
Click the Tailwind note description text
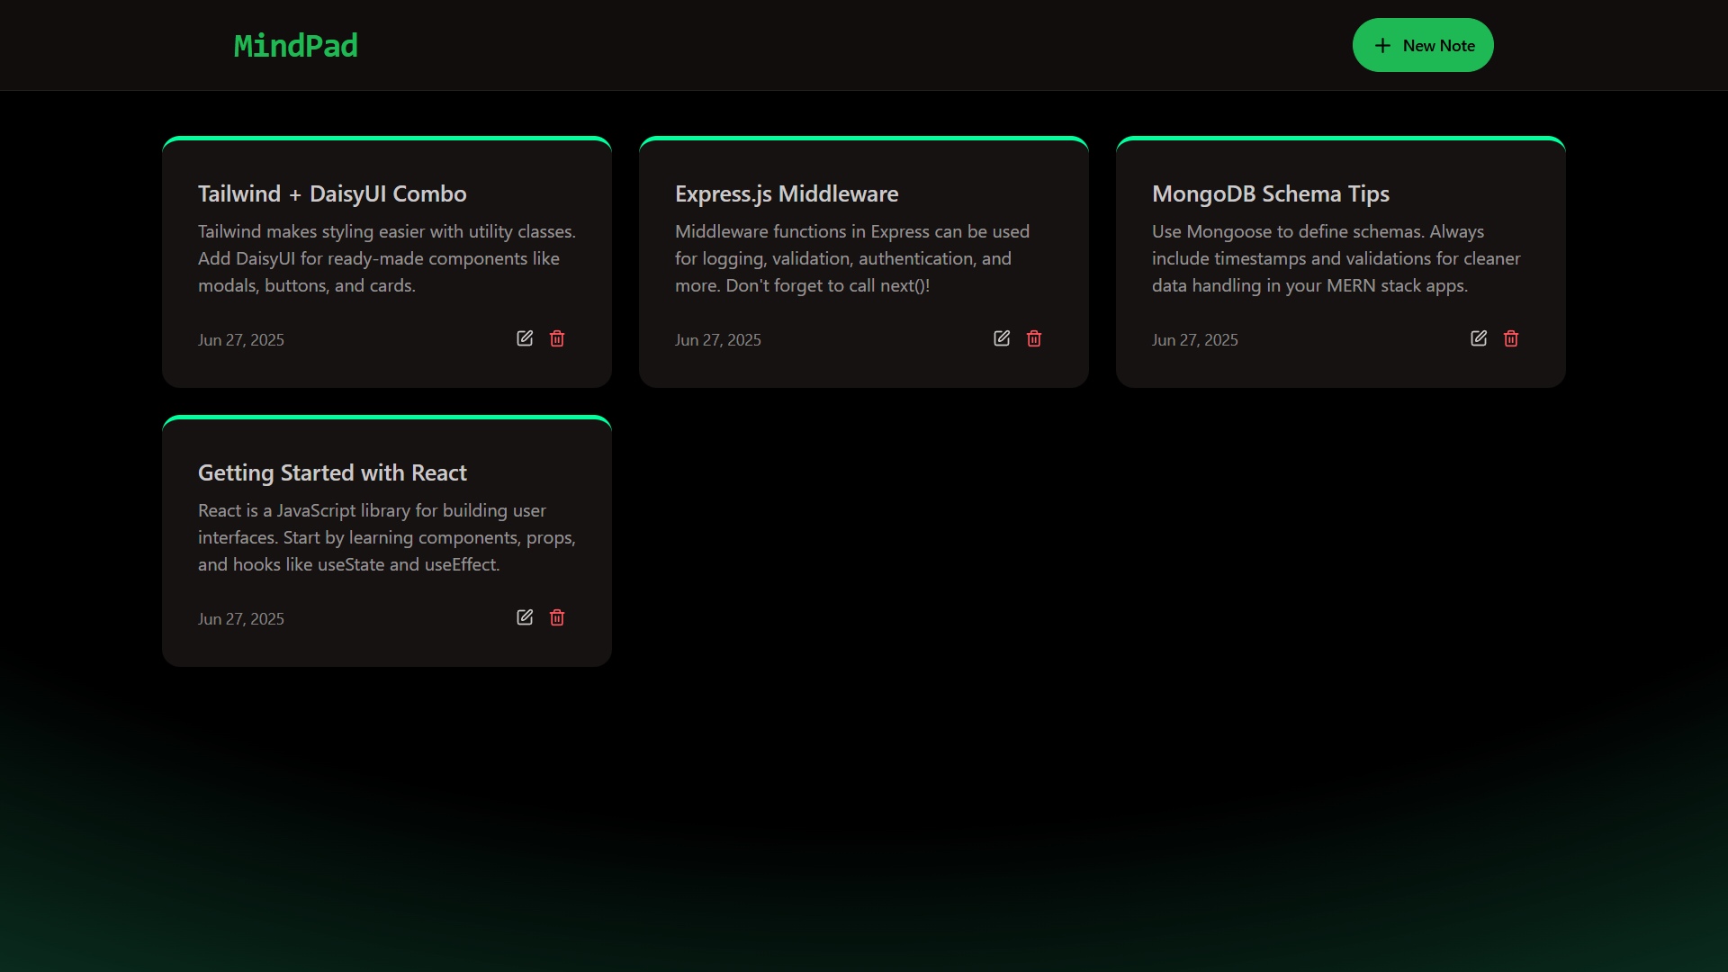[x=387, y=258]
